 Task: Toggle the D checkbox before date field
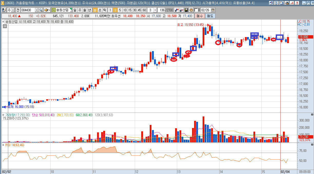[x=196, y=10]
